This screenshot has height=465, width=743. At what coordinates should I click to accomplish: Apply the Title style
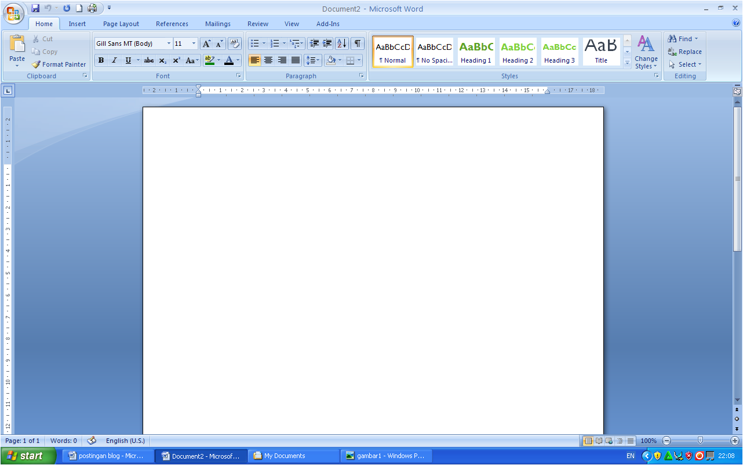coord(601,52)
